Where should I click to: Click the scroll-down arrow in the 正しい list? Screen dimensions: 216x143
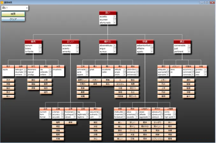pos(77,52)
